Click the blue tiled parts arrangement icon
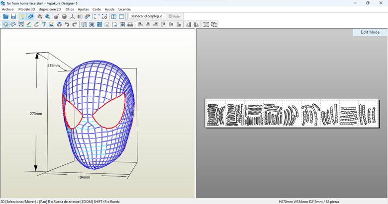Screen dimensions: 388x204 tap(99, 24)
